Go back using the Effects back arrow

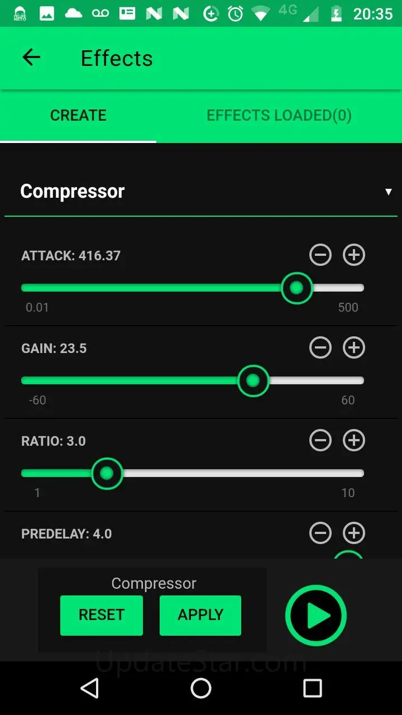(31, 58)
